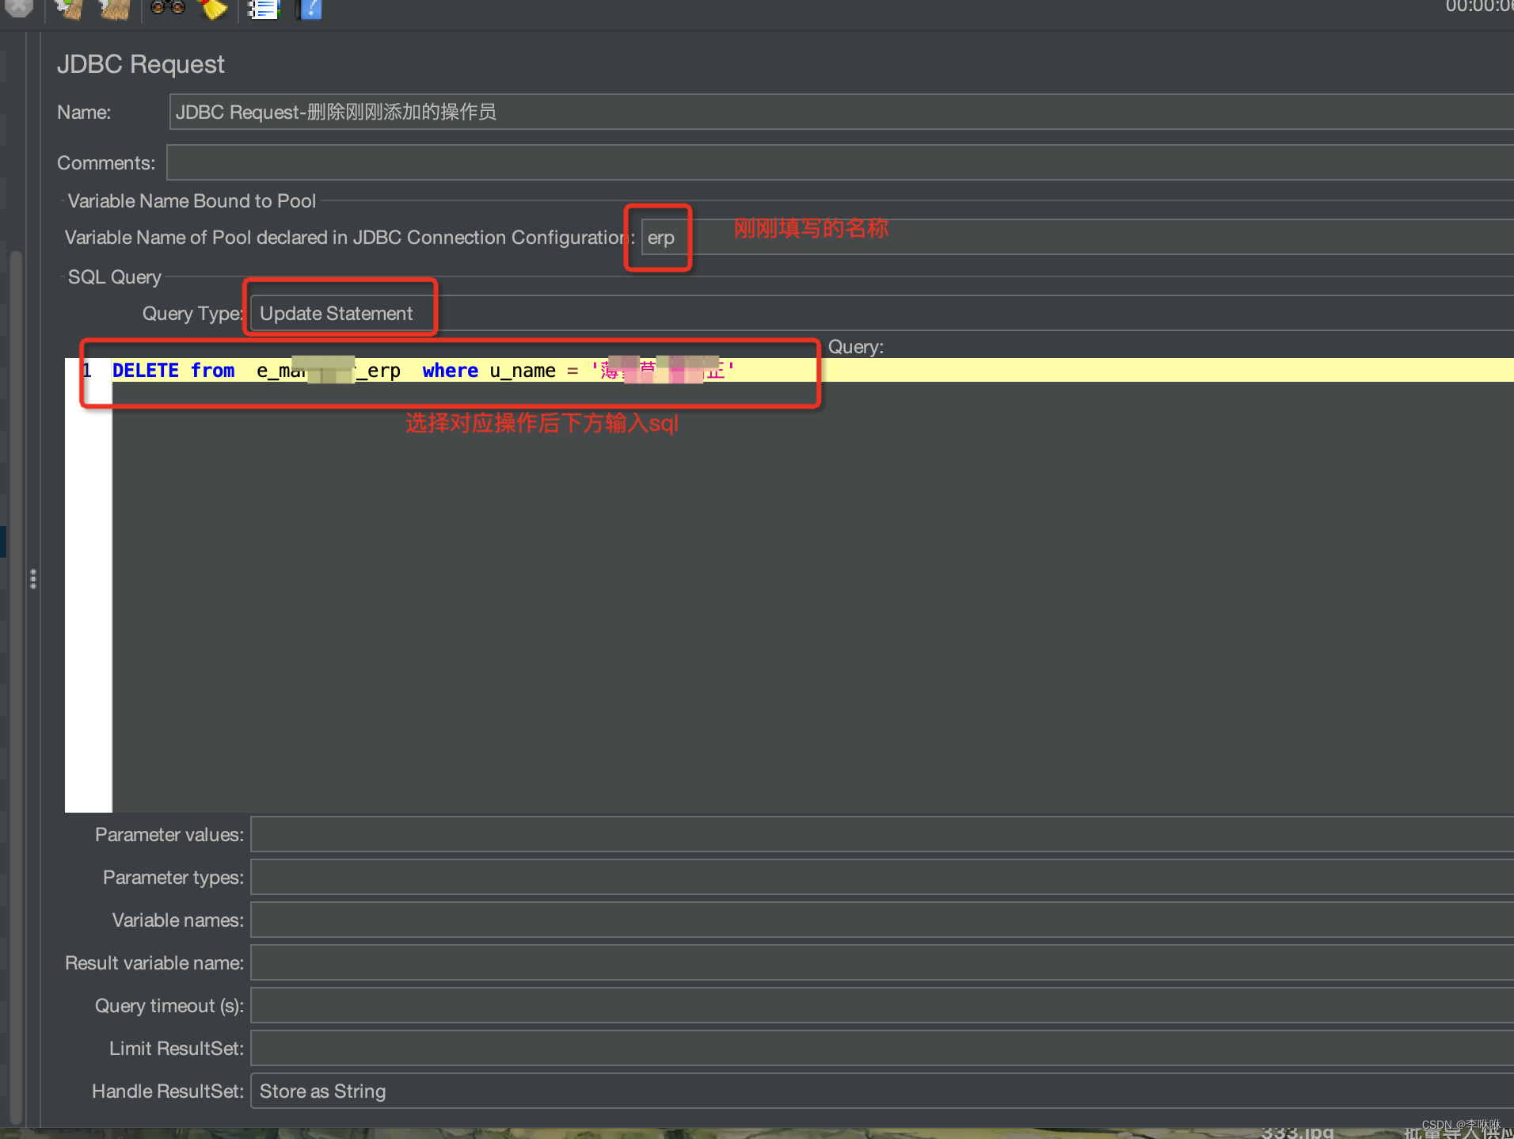1514x1139 pixels.
Task: Click 'u_name' in the SQL query
Action: click(522, 370)
